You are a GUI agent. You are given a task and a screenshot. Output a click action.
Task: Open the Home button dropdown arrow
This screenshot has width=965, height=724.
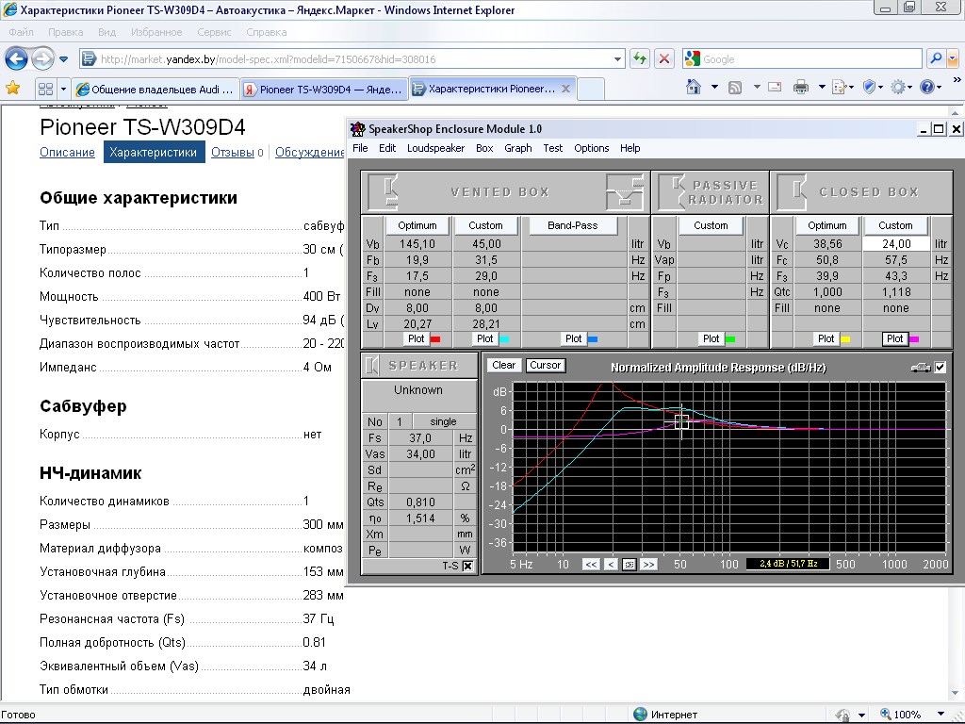point(714,88)
